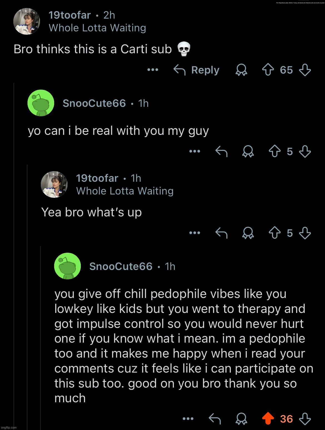
Task: Downvote the last comment with 36 points
Action: (305, 419)
